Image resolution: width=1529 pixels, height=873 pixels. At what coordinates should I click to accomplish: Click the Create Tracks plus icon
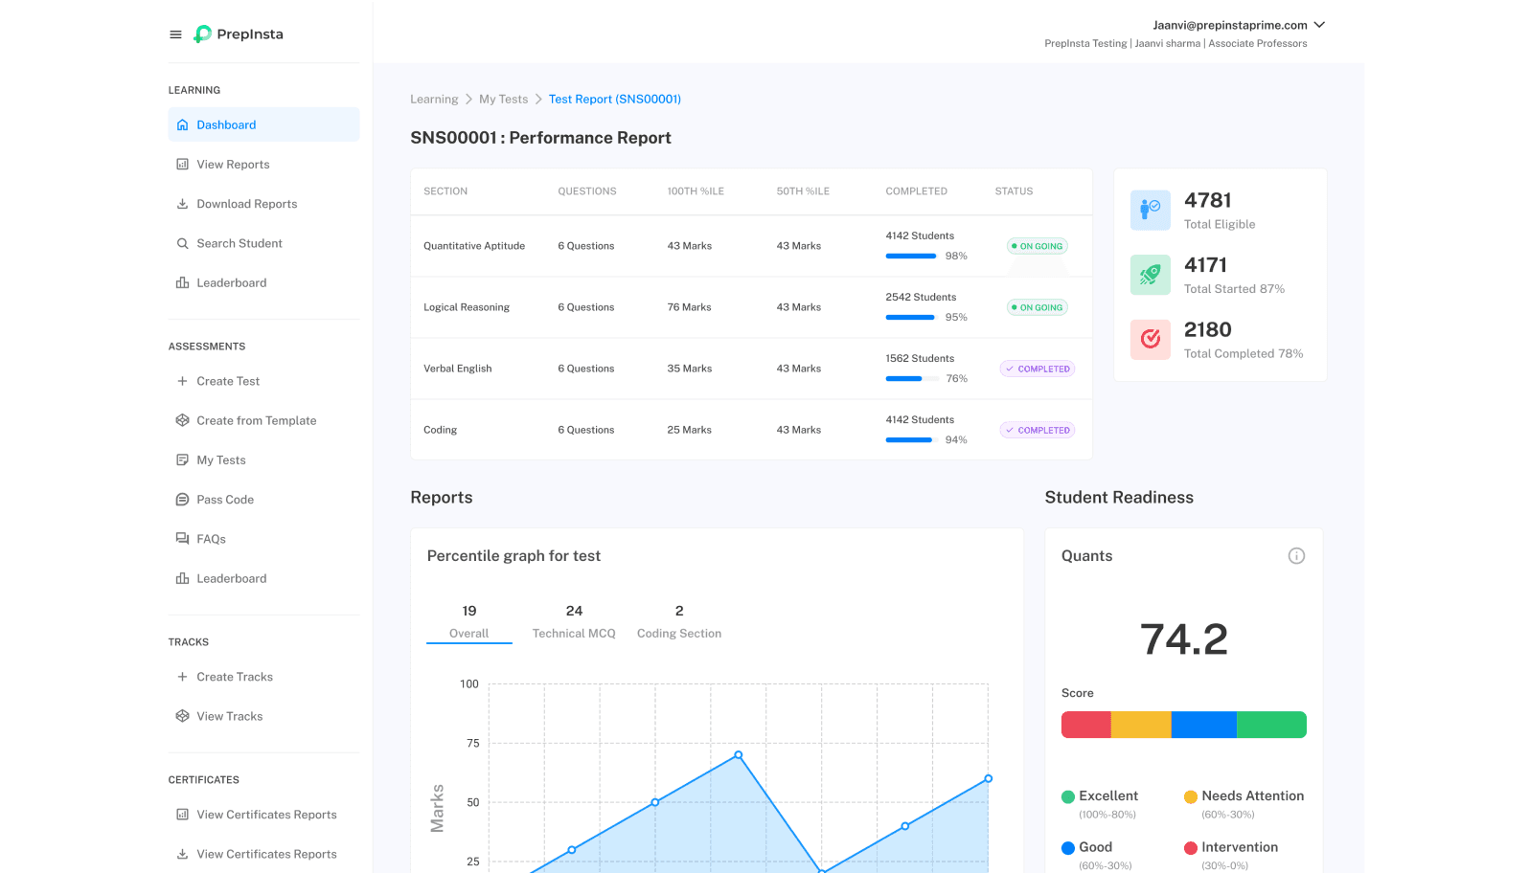[182, 677]
